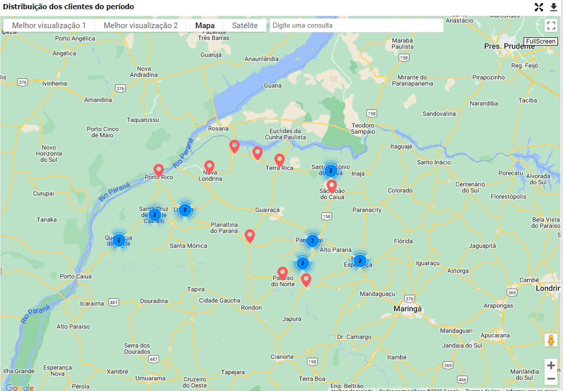Focus the 'Digite uma consulta' search box
The image size is (563, 391).
click(x=357, y=26)
